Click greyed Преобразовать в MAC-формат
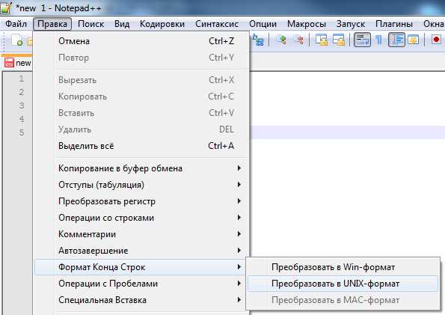445x315 pixels. (343, 300)
